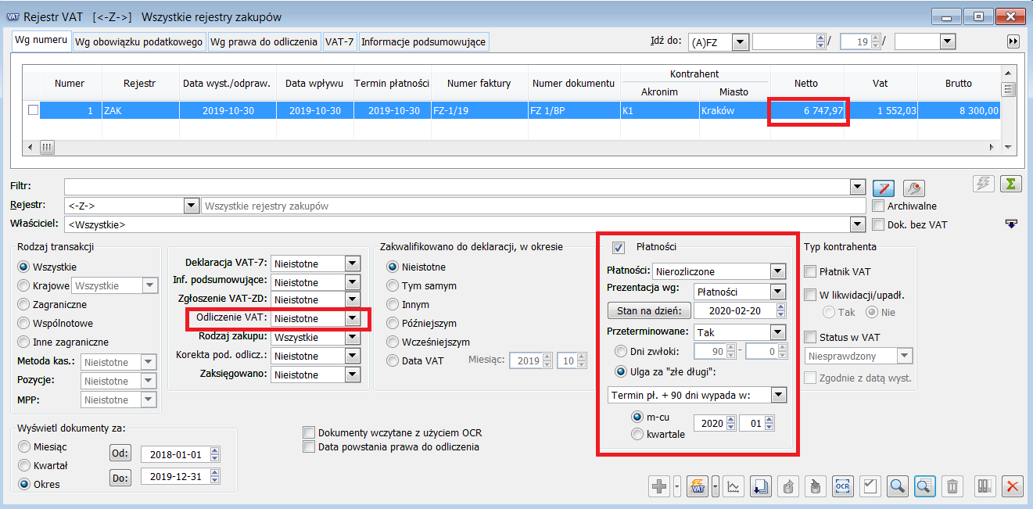The height and width of the screenshot is (509, 1033).
Task: Open the VAT-7 tab
Action: pyautogui.click(x=339, y=42)
